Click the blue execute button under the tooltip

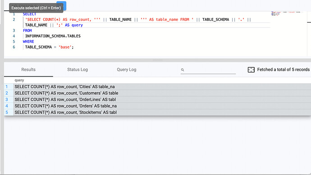[61, 5]
